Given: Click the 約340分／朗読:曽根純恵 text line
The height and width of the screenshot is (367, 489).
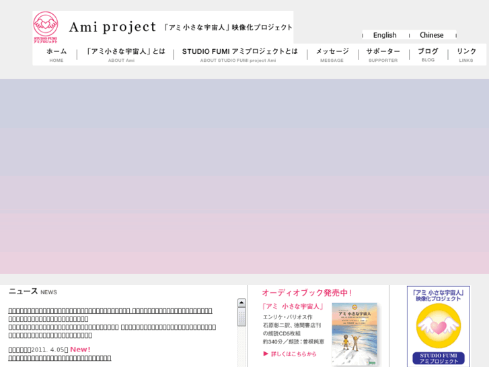Looking at the screenshot, I should click(293, 341).
